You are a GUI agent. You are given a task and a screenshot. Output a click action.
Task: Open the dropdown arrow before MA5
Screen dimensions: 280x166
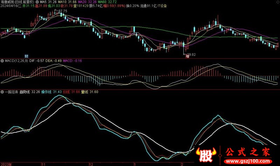[x=38, y=2]
